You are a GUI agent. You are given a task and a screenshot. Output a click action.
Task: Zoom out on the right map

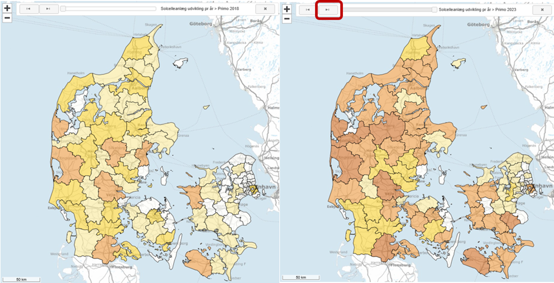coord(286,18)
